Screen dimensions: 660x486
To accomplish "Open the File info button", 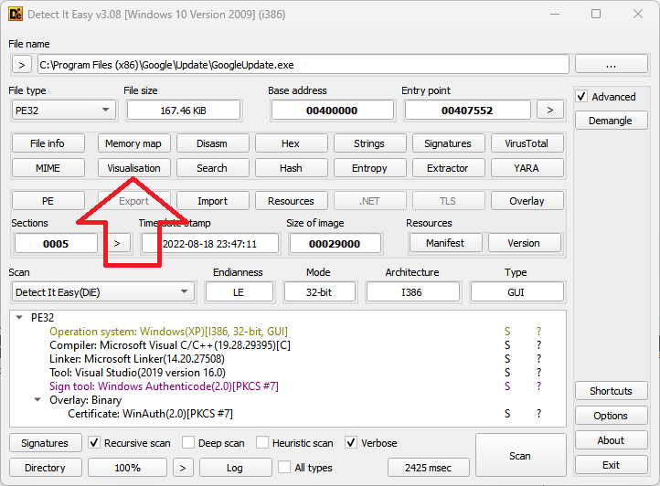I will tap(48, 143).
